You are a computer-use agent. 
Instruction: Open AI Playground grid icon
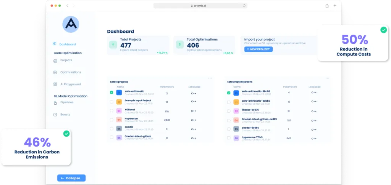tap(55, 84)
